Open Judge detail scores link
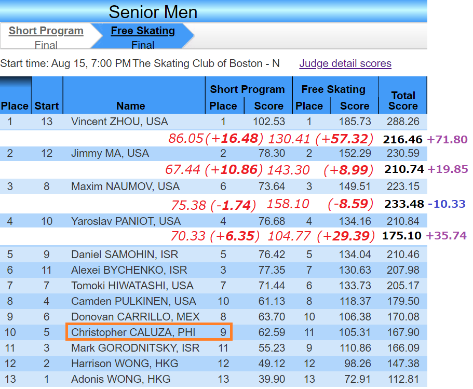This screenshot has height=389, width=473. point(345,63)
